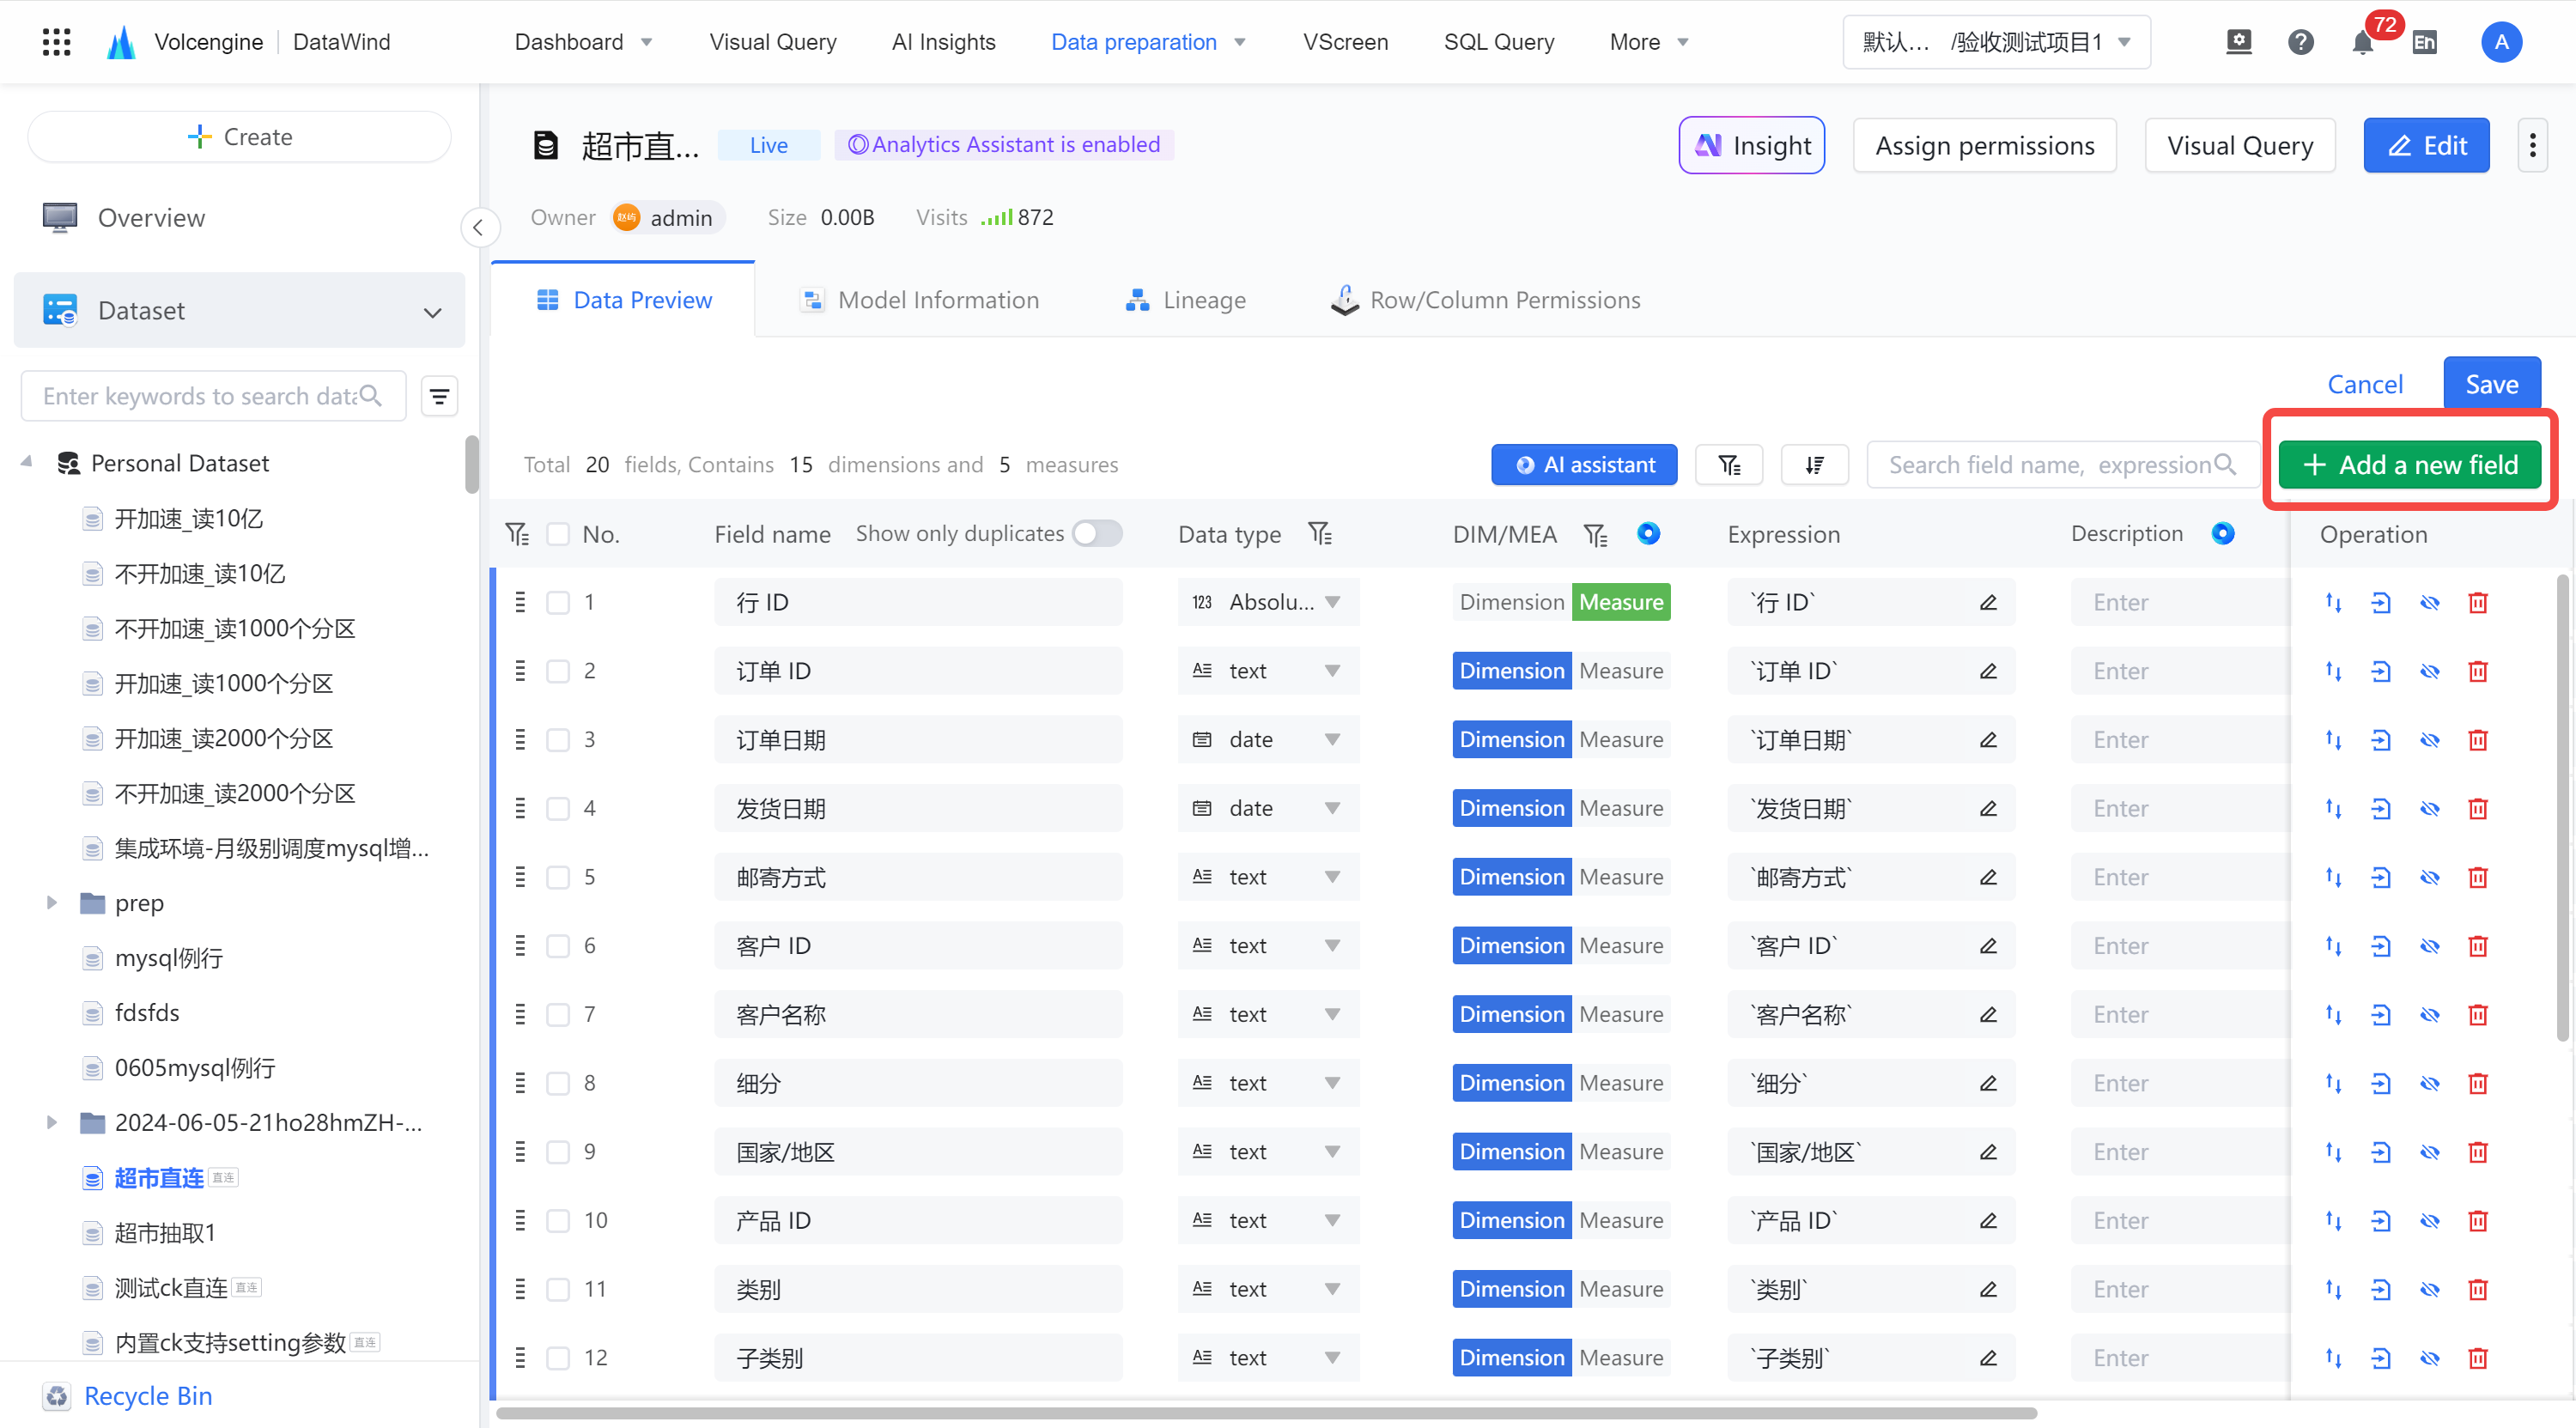
Task: Switch language with the En icon
Action: 2424,43
